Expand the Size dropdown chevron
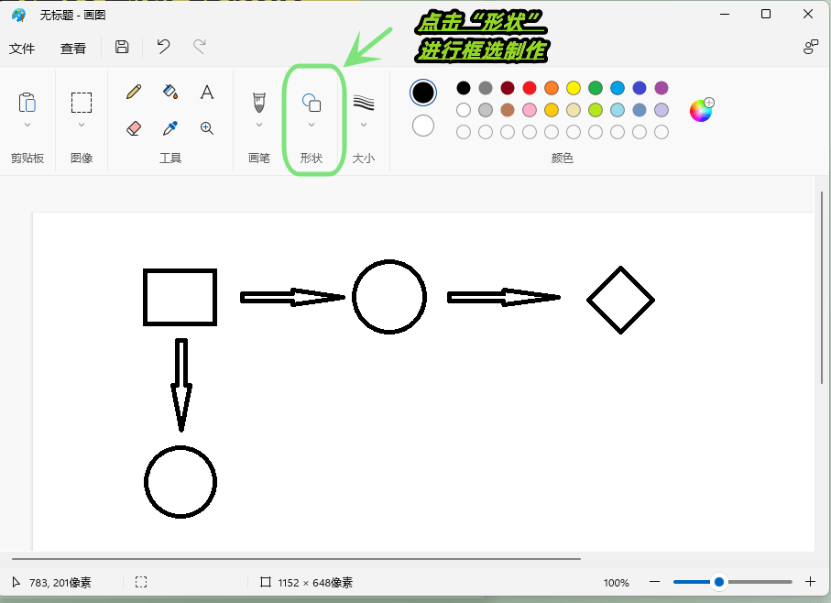Screen dimensions: 831x603 click(x=364, y=125)
